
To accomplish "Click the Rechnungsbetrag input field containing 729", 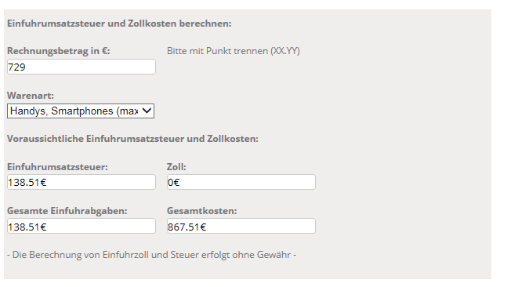I will (81, 67).
